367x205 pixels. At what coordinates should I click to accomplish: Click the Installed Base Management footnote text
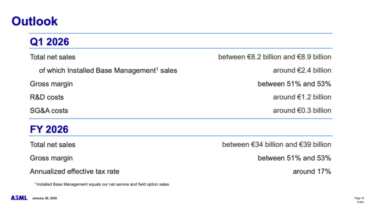[x=102, y=184]
